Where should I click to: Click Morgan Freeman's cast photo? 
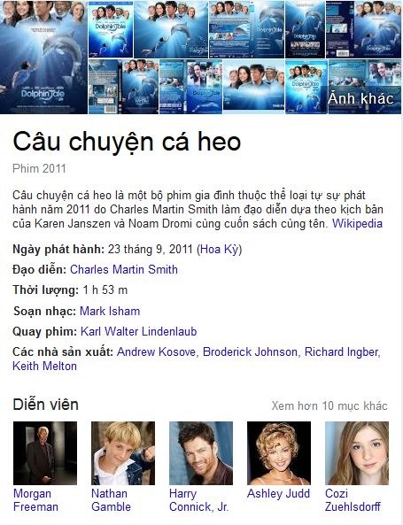pos(45,453)
